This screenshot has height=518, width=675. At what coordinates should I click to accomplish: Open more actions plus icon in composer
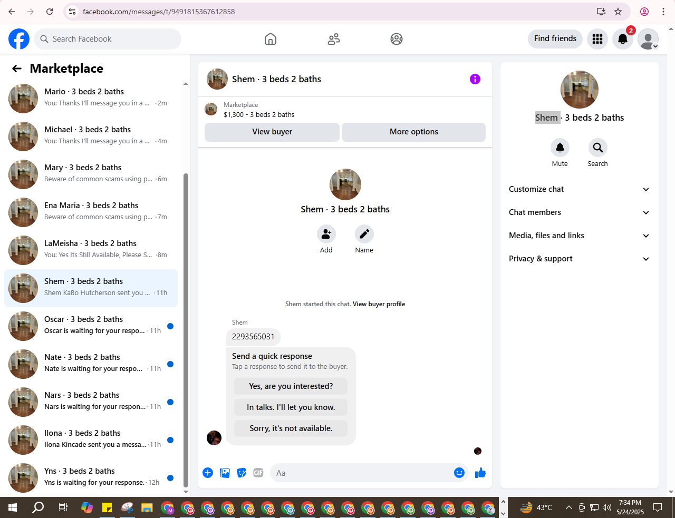pos(208,473)
